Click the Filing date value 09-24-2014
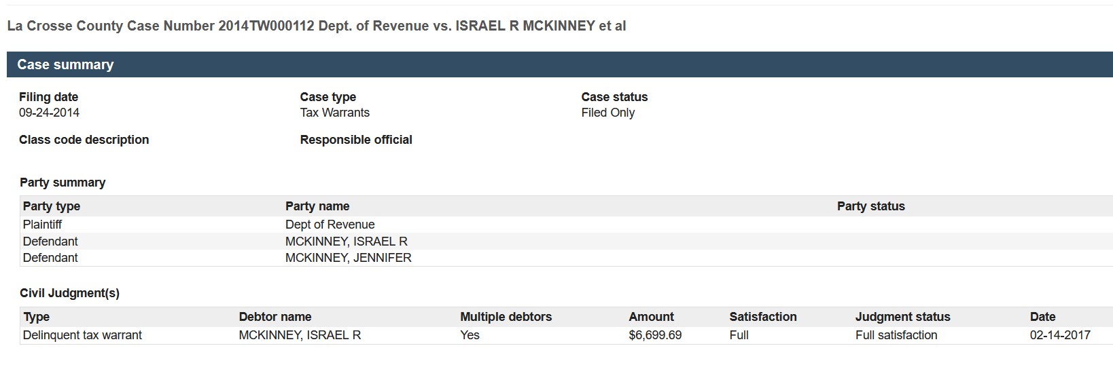This screenshot has width=1113, height=365. 49,113
